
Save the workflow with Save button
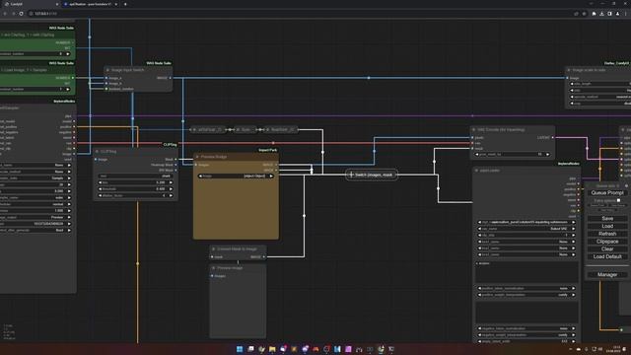(x=607, y=219)
